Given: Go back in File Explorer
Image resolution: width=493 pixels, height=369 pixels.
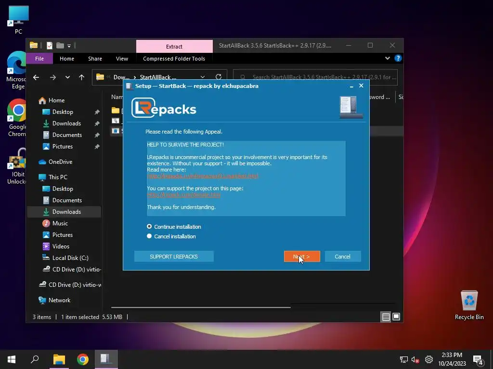Looking at the screenshot, I should coord(36,77).
